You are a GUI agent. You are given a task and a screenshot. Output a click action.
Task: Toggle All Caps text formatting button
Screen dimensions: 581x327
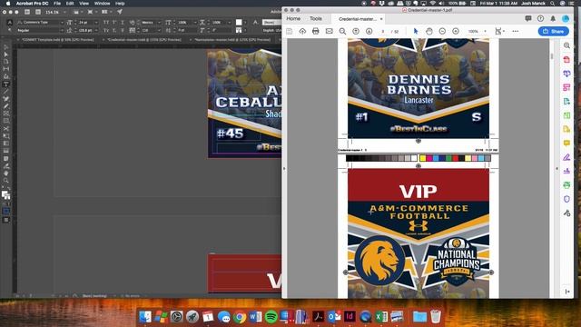coord(106,22)
